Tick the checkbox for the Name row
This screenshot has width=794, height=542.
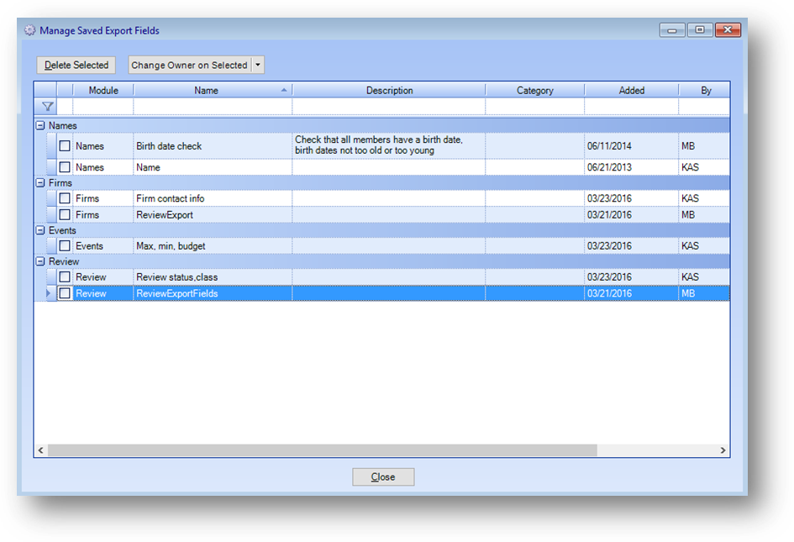point(65,167)
